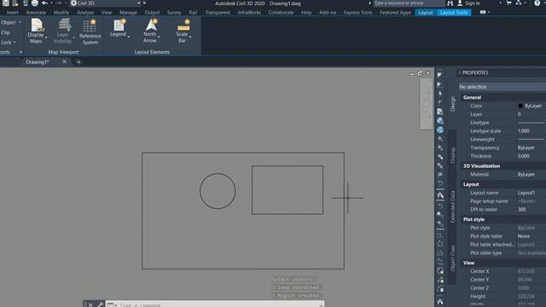Click the Autodesk A360 triangle icon
Image resolution: width=546 pixels, height=307 pixels.
[x=519, y=3]
